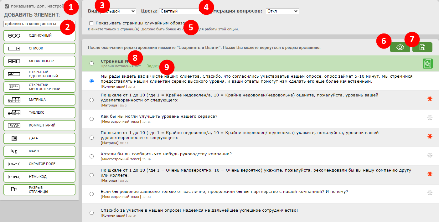Viewport: 439px width, 222px height.
Task: Click the save diskette button
Action: pyautogui.click(x=422, y=47)
